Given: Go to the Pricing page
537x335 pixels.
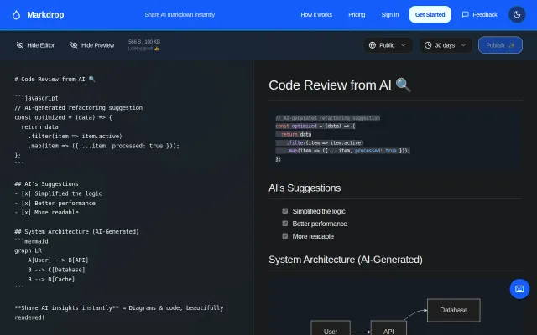Looking at the screenshot, I should point(357,15).
